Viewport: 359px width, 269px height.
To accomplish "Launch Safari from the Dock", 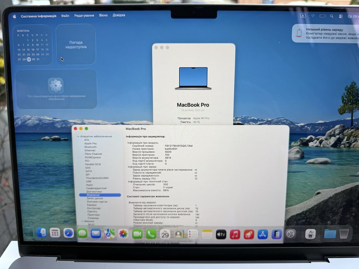I will [x=69, y=233].
